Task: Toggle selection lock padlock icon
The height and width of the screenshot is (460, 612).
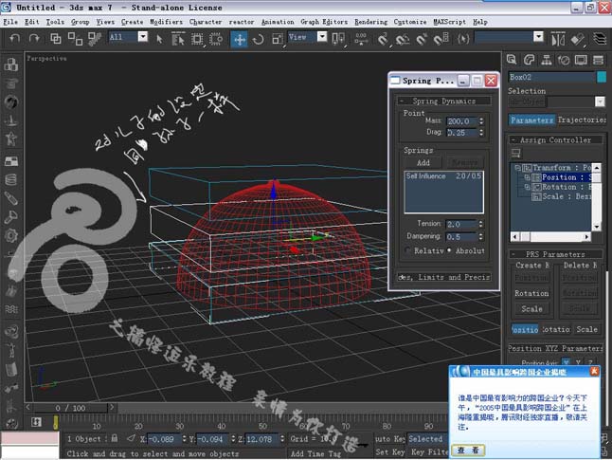Action: [115, 438]
